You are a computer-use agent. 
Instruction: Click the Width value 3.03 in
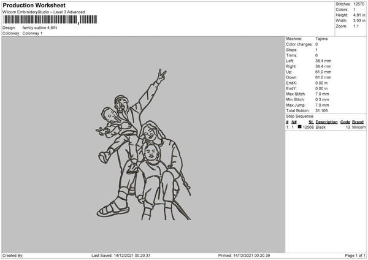[x=359, y=21]
